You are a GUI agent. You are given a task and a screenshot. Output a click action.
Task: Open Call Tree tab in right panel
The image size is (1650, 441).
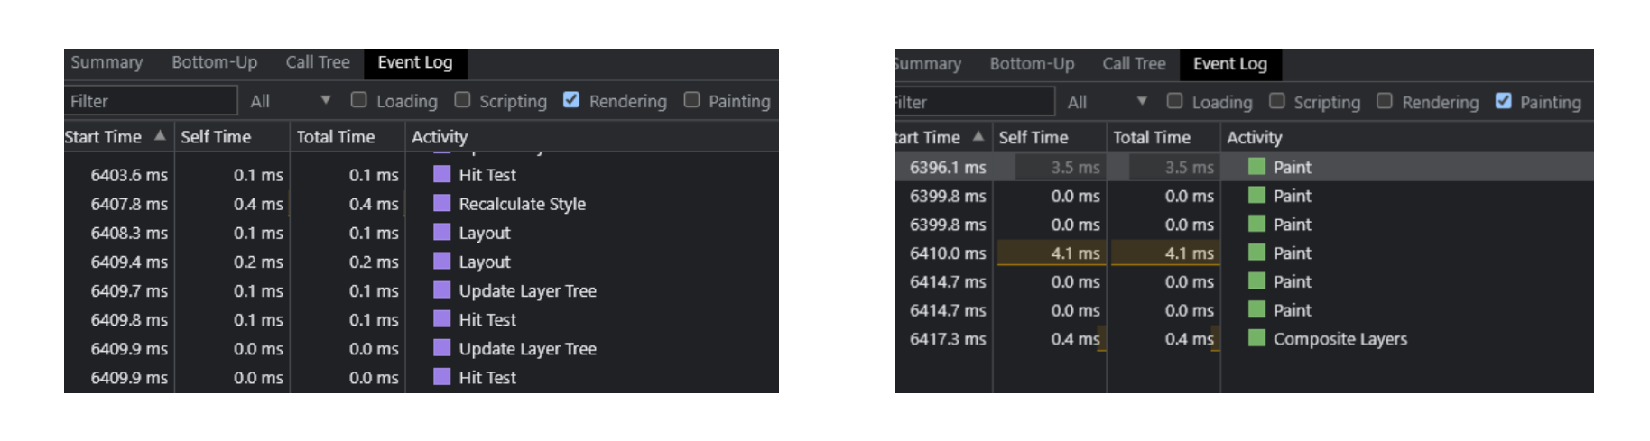tap(1134, 64)
